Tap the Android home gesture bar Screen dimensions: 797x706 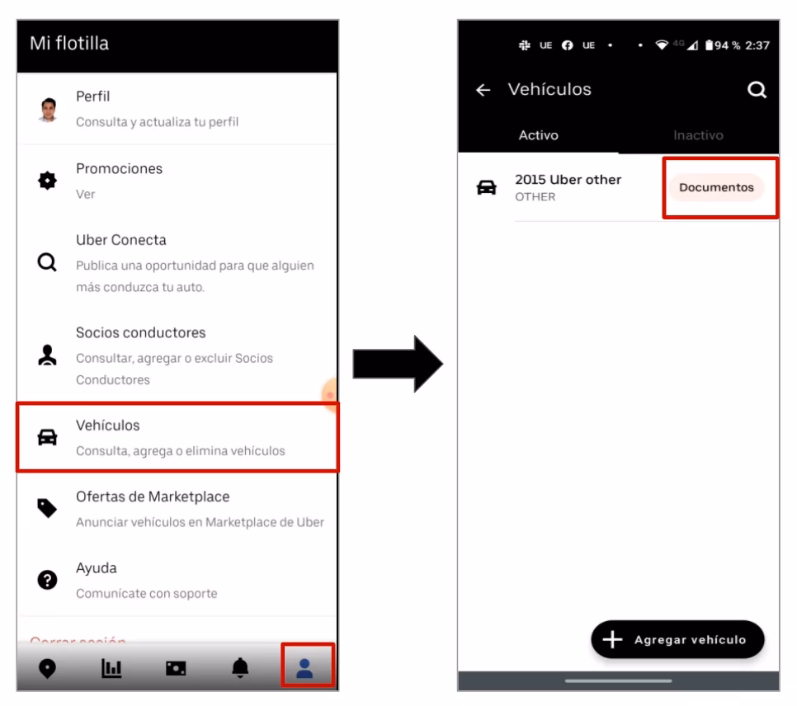pos(618,680)
